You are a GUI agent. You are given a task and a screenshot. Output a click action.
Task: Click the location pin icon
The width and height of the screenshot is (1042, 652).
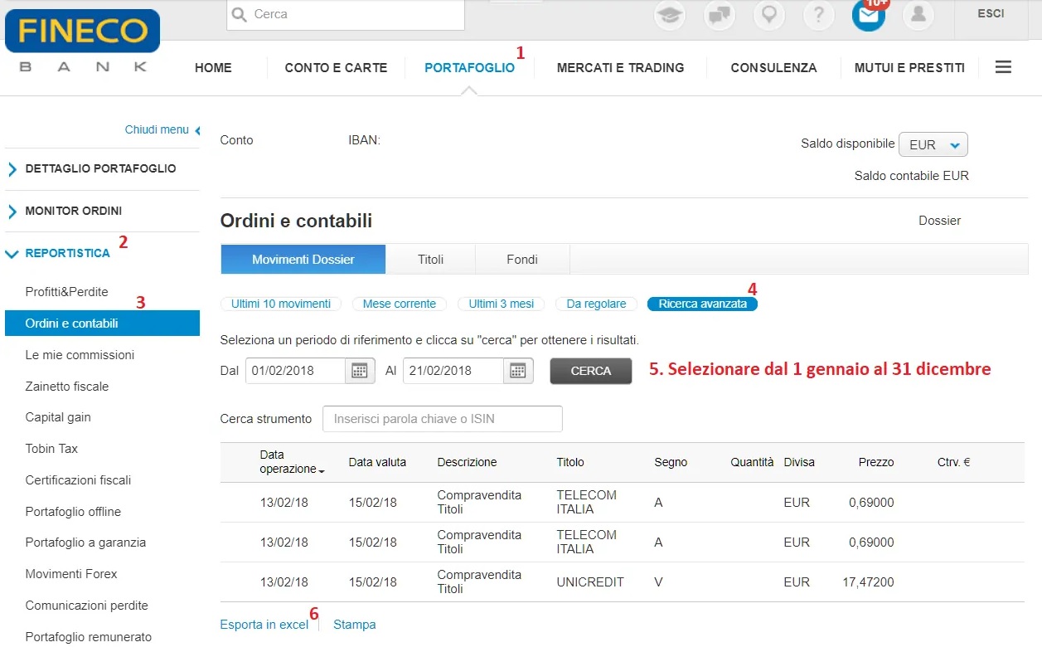pyautogui.click(x=768, y=16)
